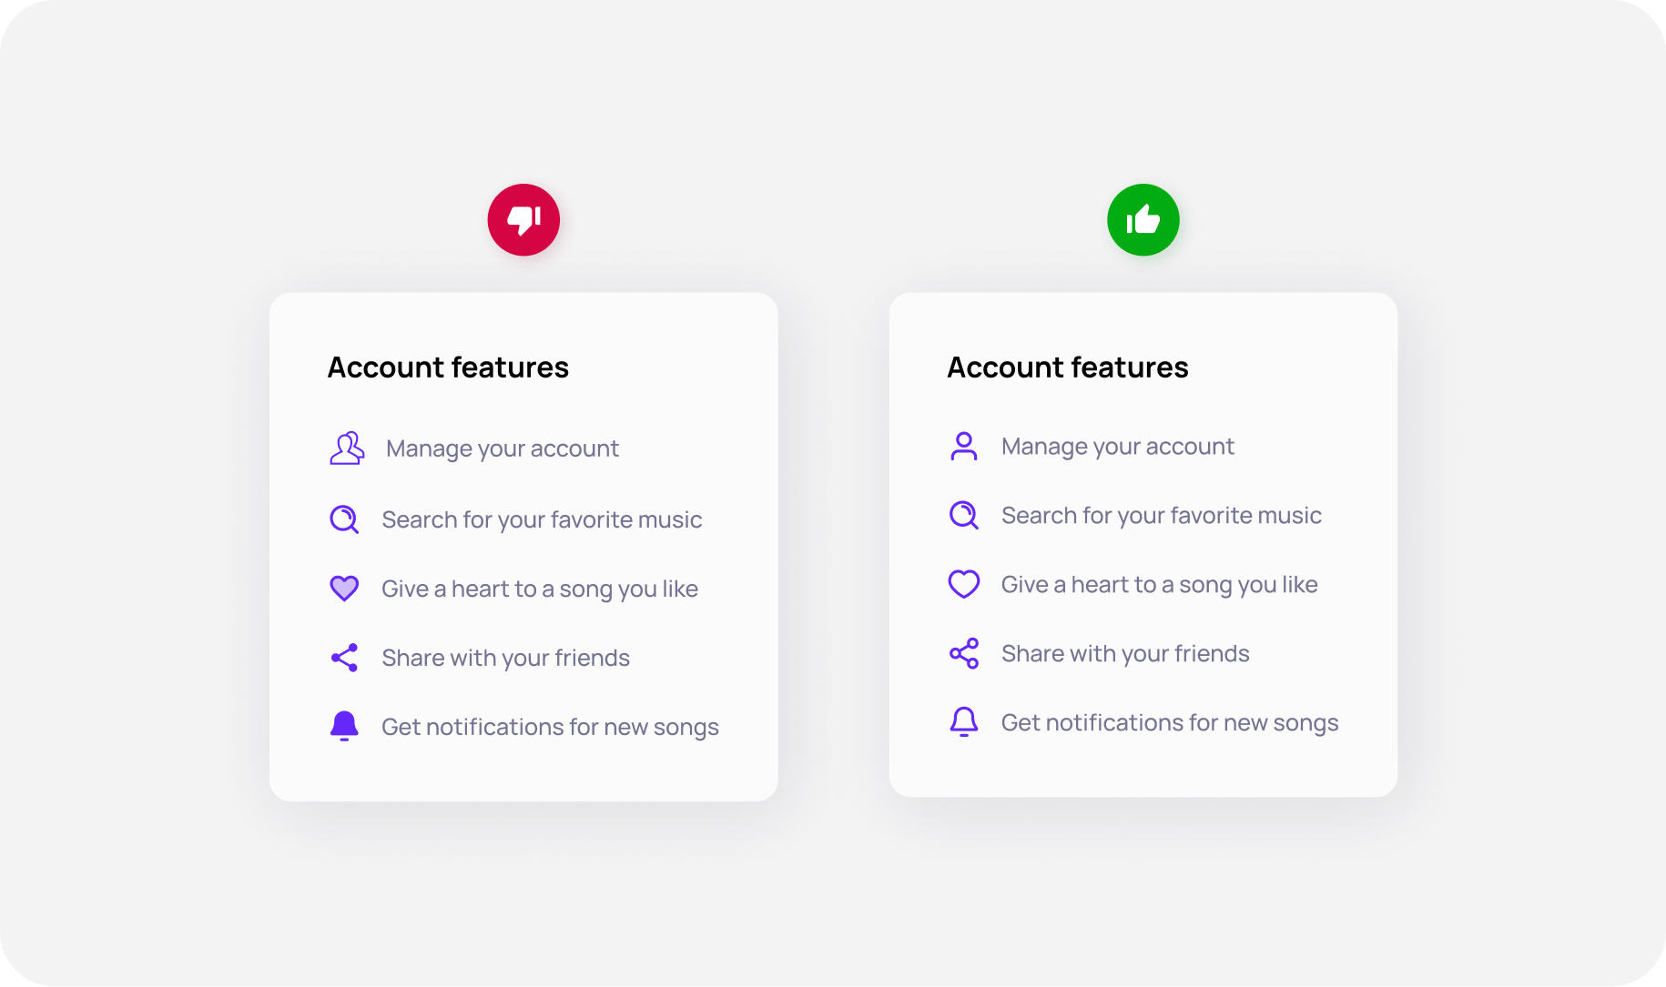Viewport: 1666px width, 987px height.
Task: Select the share icon next to Share with friends
Action: click(344, 657)
